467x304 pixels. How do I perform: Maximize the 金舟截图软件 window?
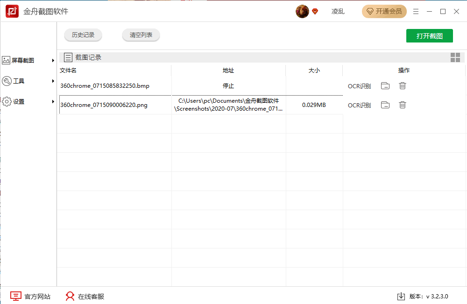[x=443, y=11]
